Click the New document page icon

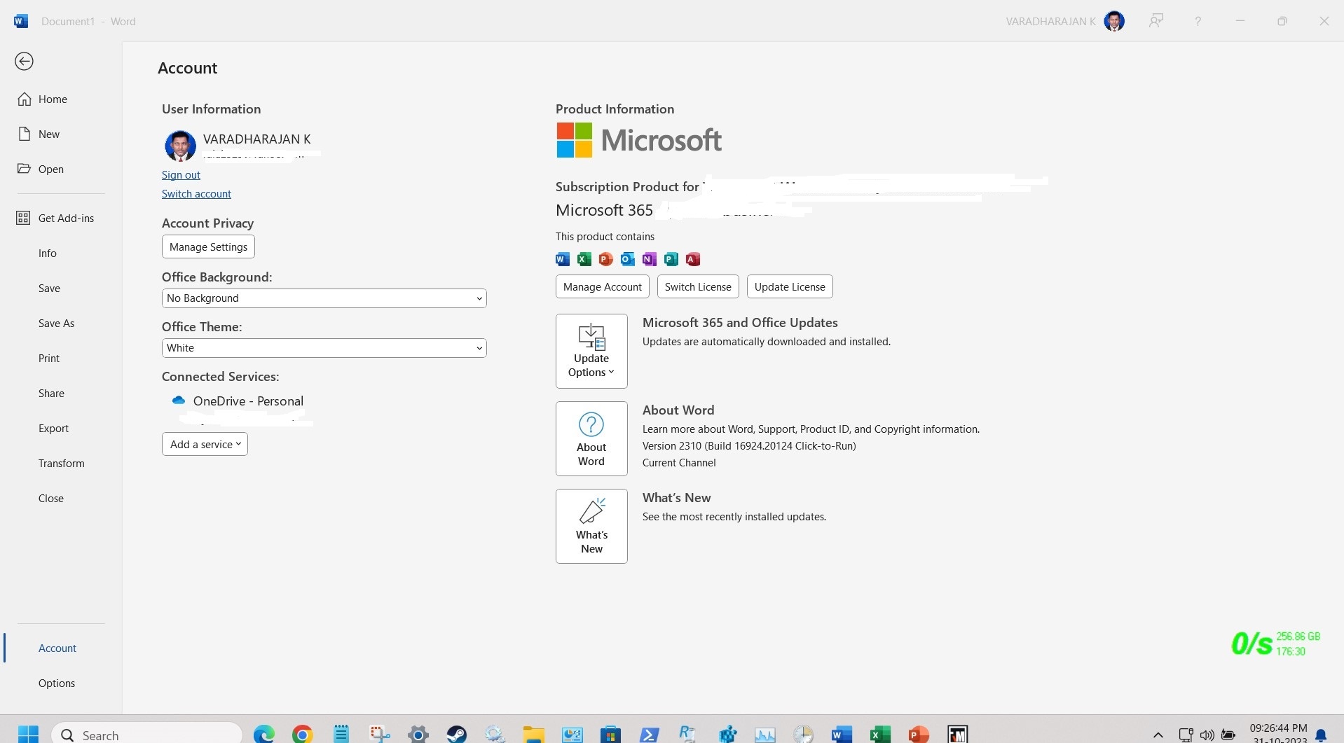(24, 134)
